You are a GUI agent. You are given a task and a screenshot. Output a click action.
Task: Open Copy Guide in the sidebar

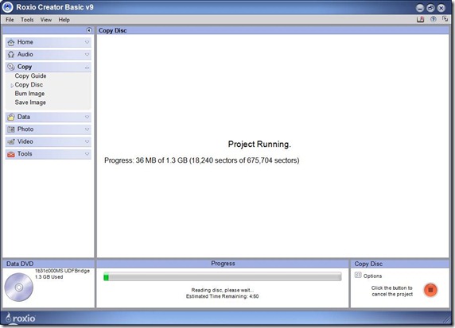click(30, 76)
